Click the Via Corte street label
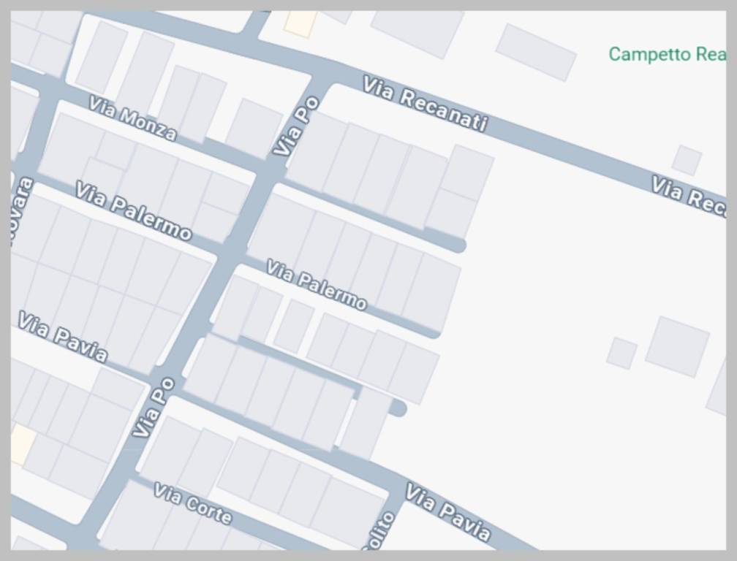Viewport: 737px width, 561px height. [192, 504]
